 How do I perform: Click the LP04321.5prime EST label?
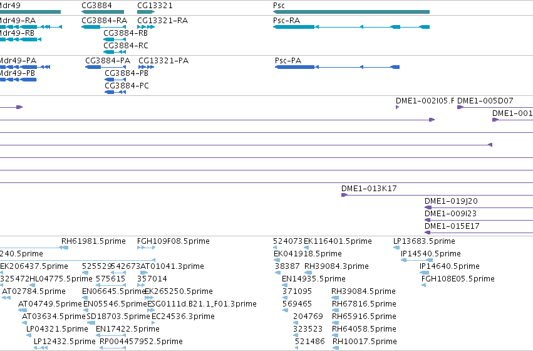[57, 329]
